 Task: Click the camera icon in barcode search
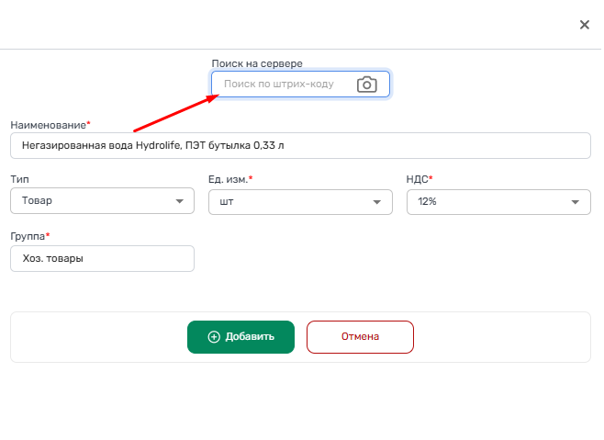click(366, 85)
